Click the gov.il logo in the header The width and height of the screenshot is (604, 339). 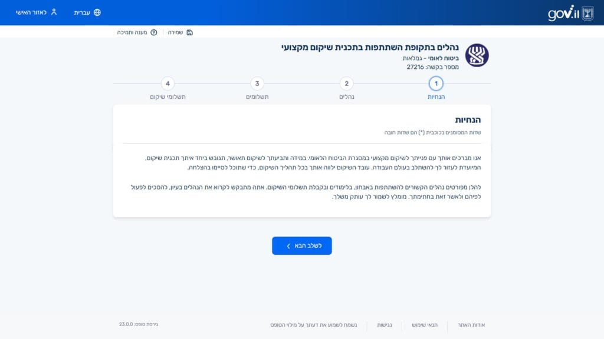[563, 13]
